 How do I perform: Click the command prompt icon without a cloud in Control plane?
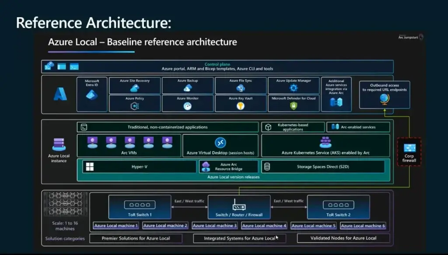click(74, 67)
